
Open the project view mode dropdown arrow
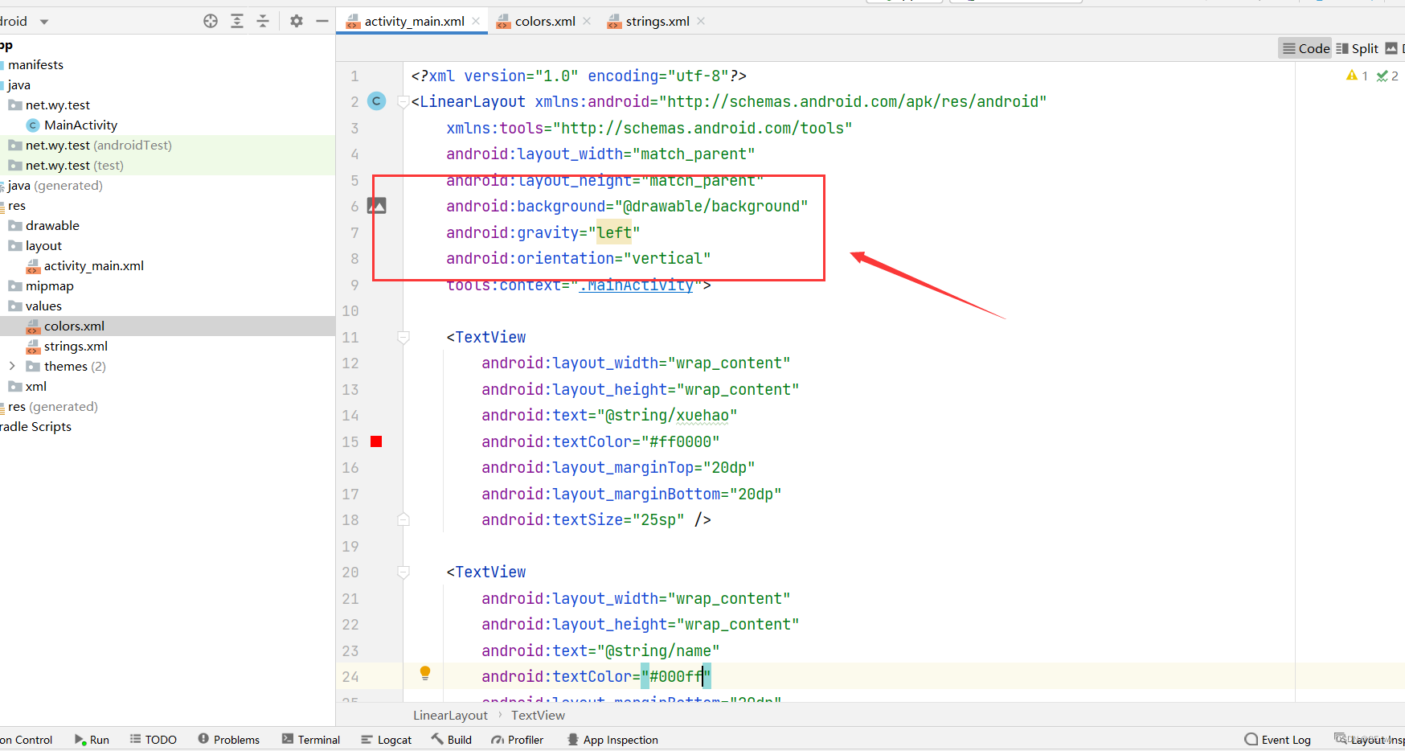(44, 22)
